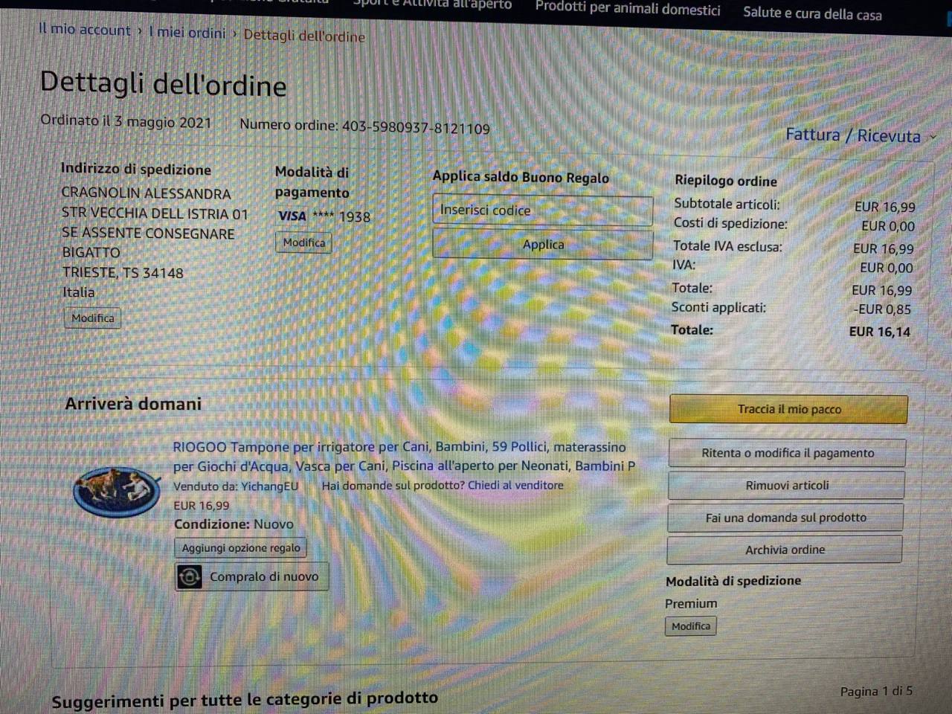Click 'Traccia il mio pacco' button
Screen dimensions: 952x714
[788, 409]
